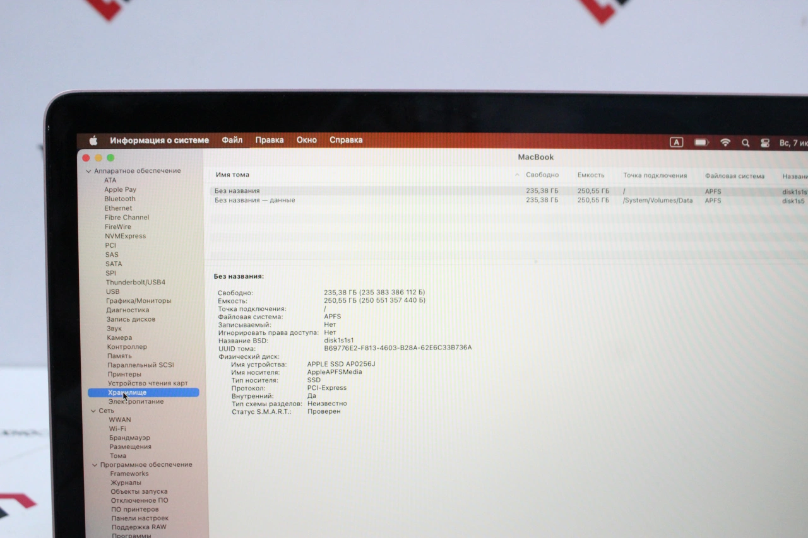This screenshot has width=808, height=538.
Task: Select the highlighted Хранилище item
Action: pos(143,392)
